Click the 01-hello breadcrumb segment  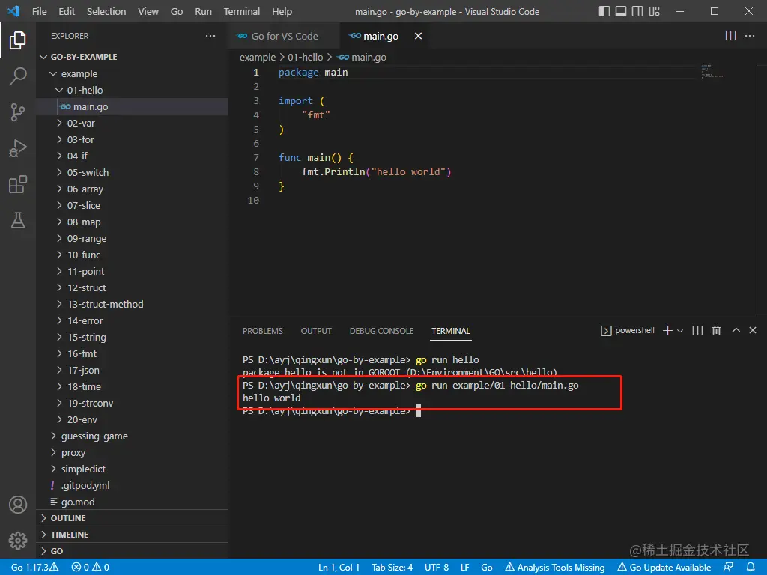point(306,57)
